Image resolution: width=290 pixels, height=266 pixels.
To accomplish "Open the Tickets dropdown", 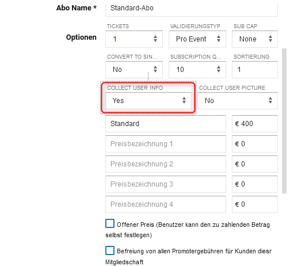I will pyautogui.click(x=134, y=39).
